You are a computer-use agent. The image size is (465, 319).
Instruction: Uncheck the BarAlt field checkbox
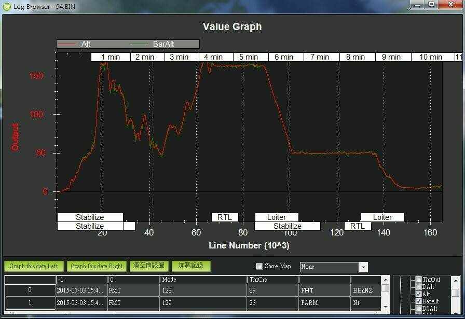click(x=419, y=301)
